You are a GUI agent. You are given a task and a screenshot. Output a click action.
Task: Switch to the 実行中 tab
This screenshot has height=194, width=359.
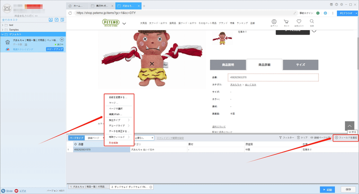102,6
